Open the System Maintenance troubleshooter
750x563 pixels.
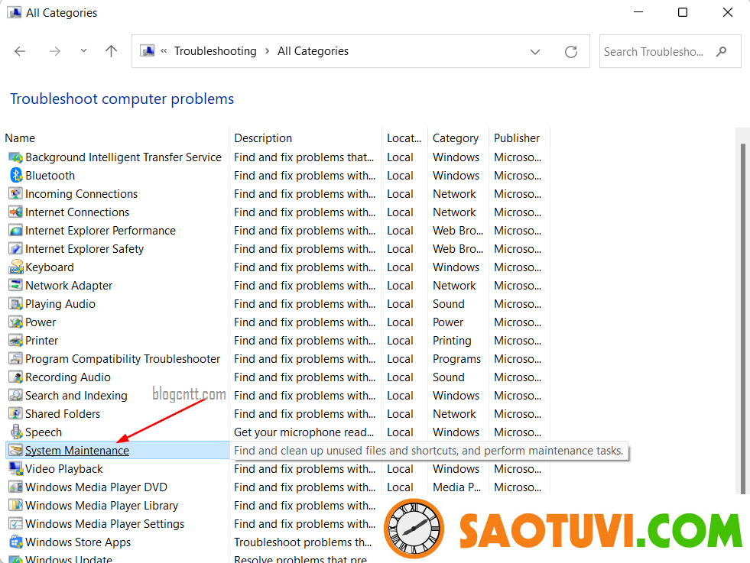pyautogui.click(x=77, y=450)
